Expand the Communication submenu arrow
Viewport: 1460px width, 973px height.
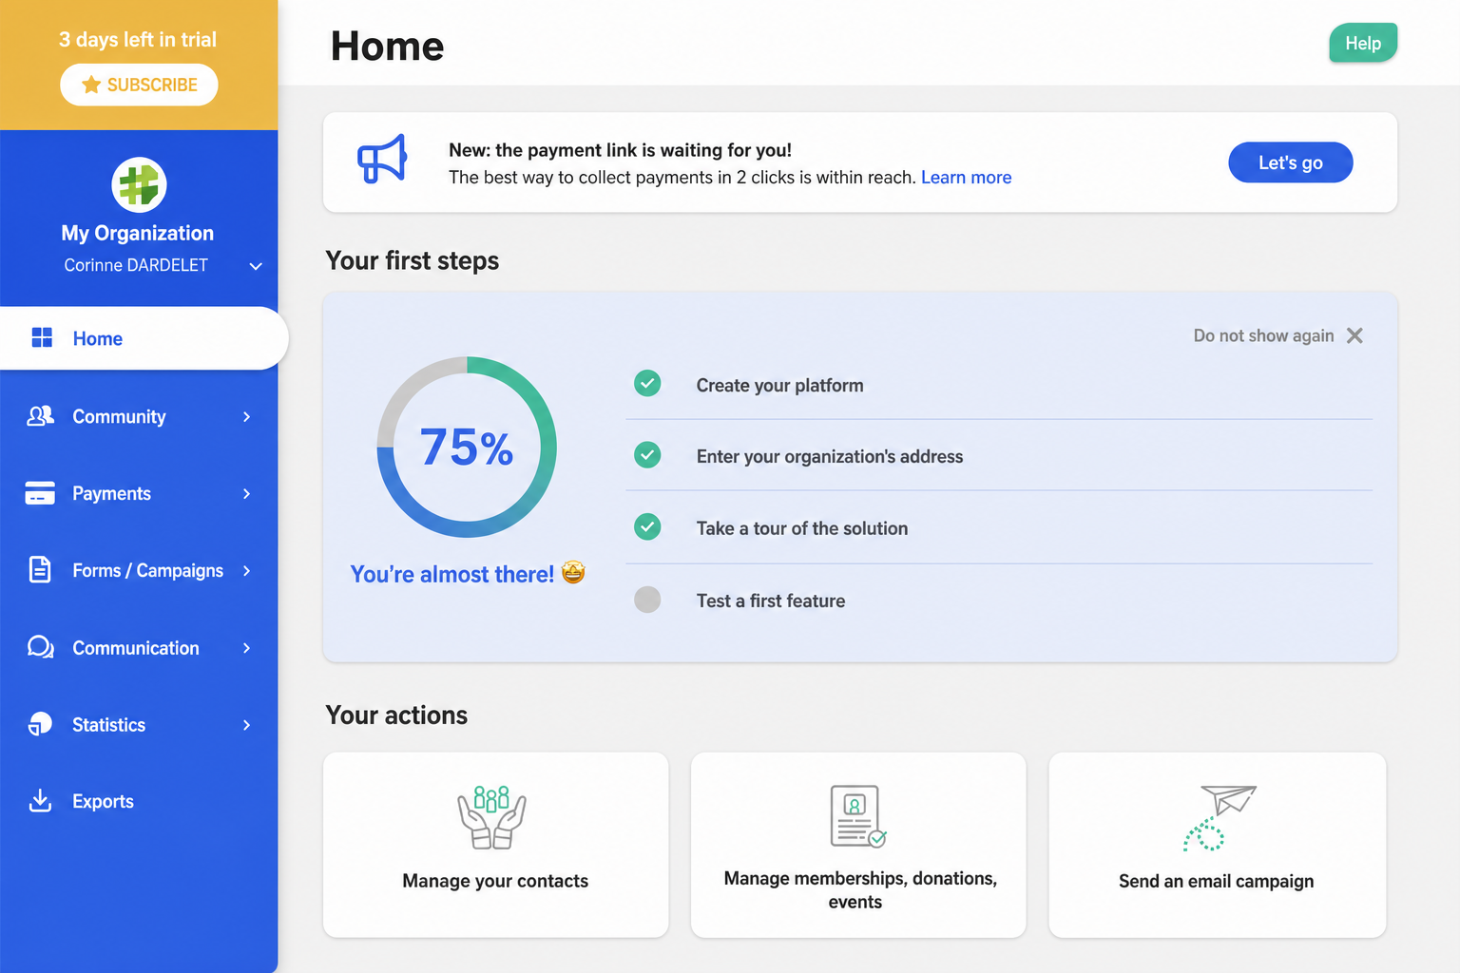pyautogui.click(x=247, y=647)
